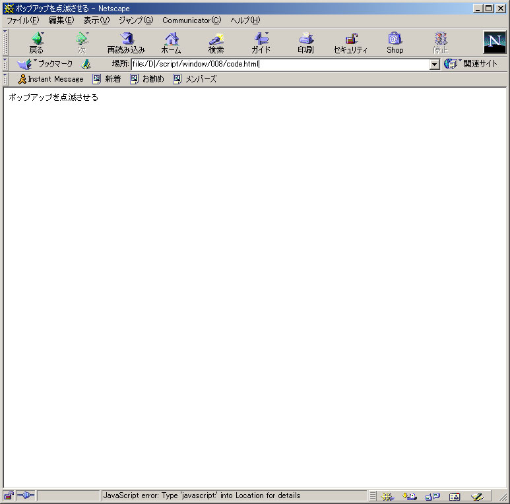The image size is (510, 504).
Task: Click the page location proxy icon
Action: (x=86, y=64)
